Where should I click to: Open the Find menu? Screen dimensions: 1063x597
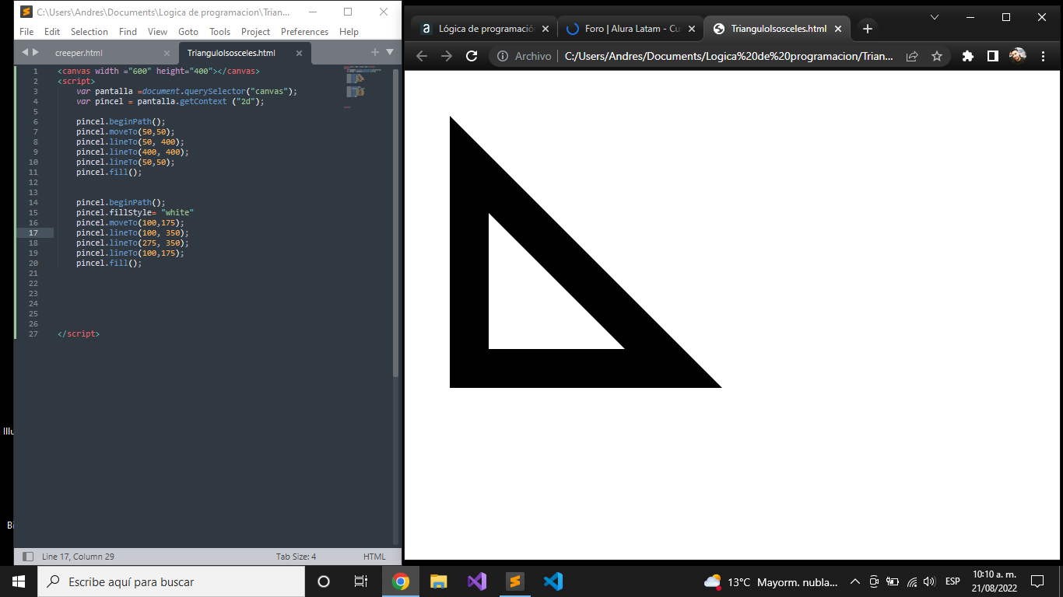click(x=128, y=32)
